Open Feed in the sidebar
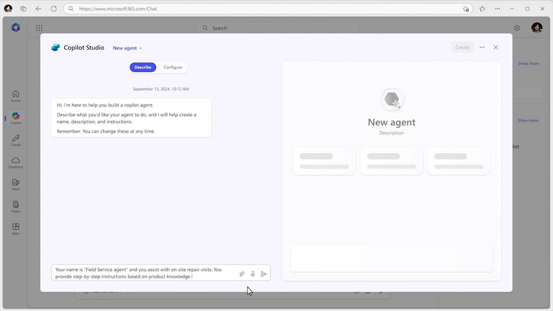 [16, 185]
